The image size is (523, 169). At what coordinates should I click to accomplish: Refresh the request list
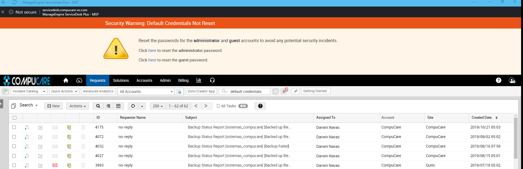(133, 106)
